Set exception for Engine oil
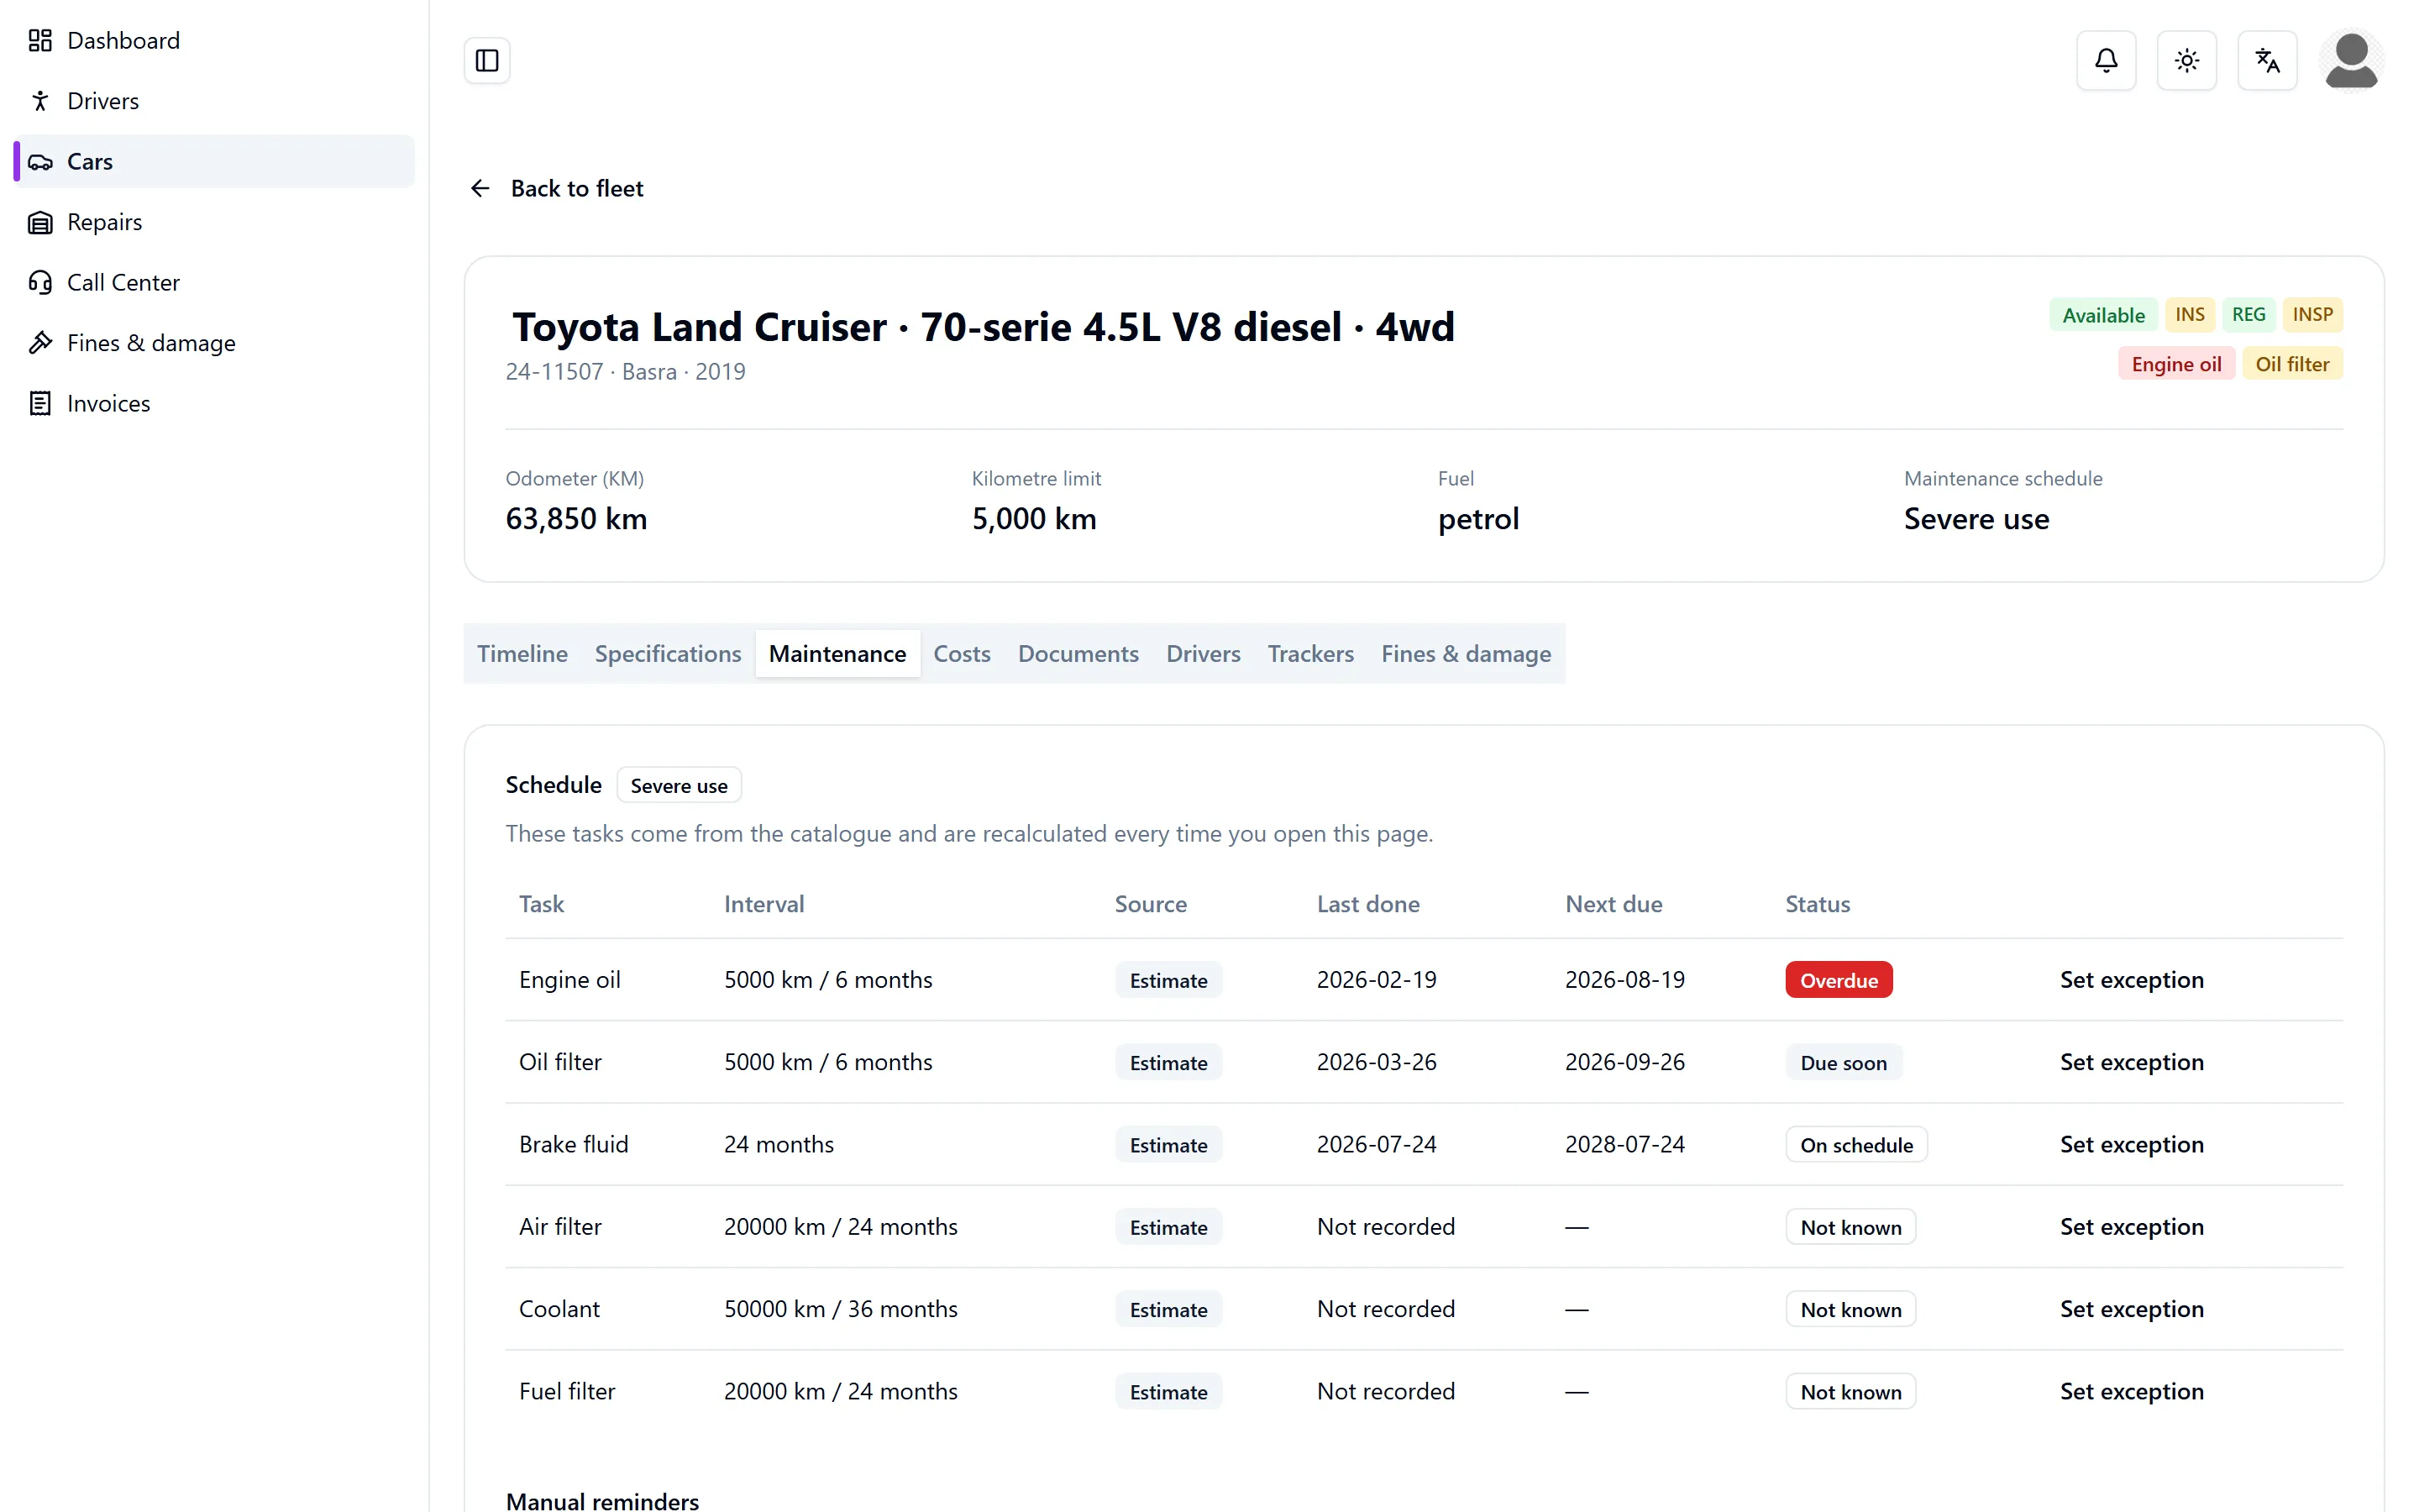 pyautogui.click(x=2131, y=980)
